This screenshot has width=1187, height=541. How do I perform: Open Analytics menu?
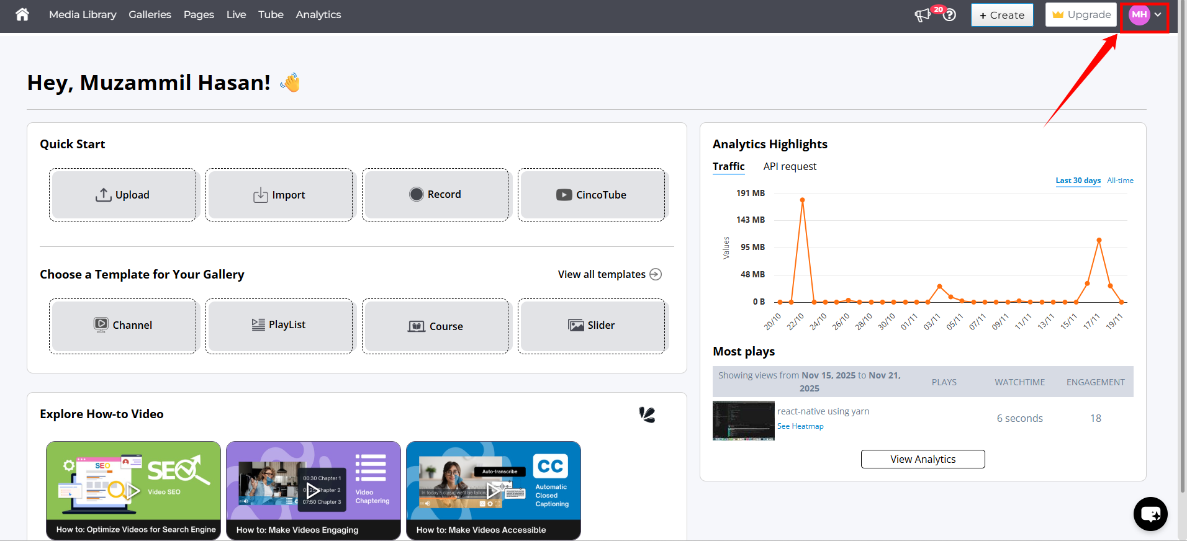(318, 14)
